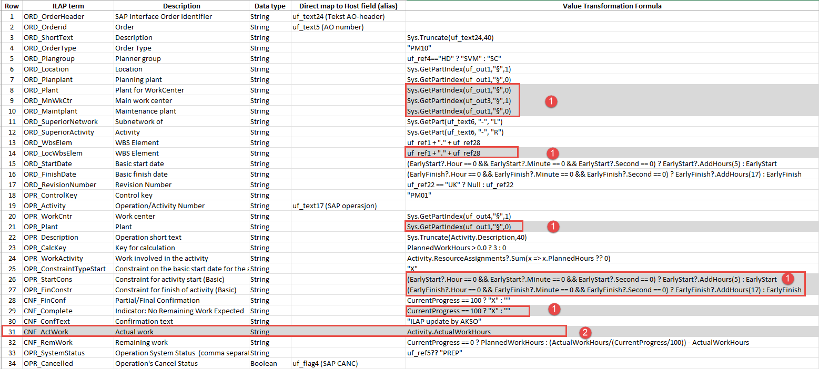Select the "Data type" column header
Image resolution: width=819 pixels, height=369 pixels.
(270, 6)
